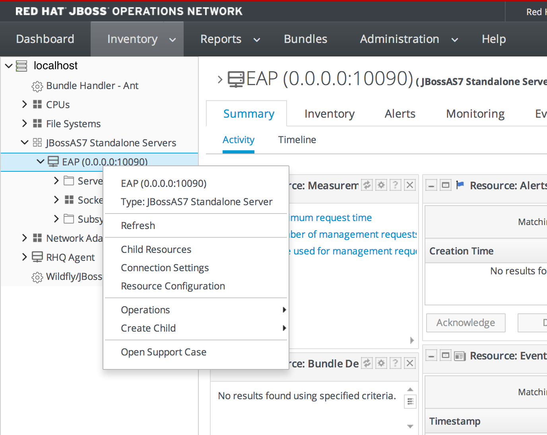Click the File Systems grid icon
Screen dimensions: 547x435
click(x=37, y=124)
